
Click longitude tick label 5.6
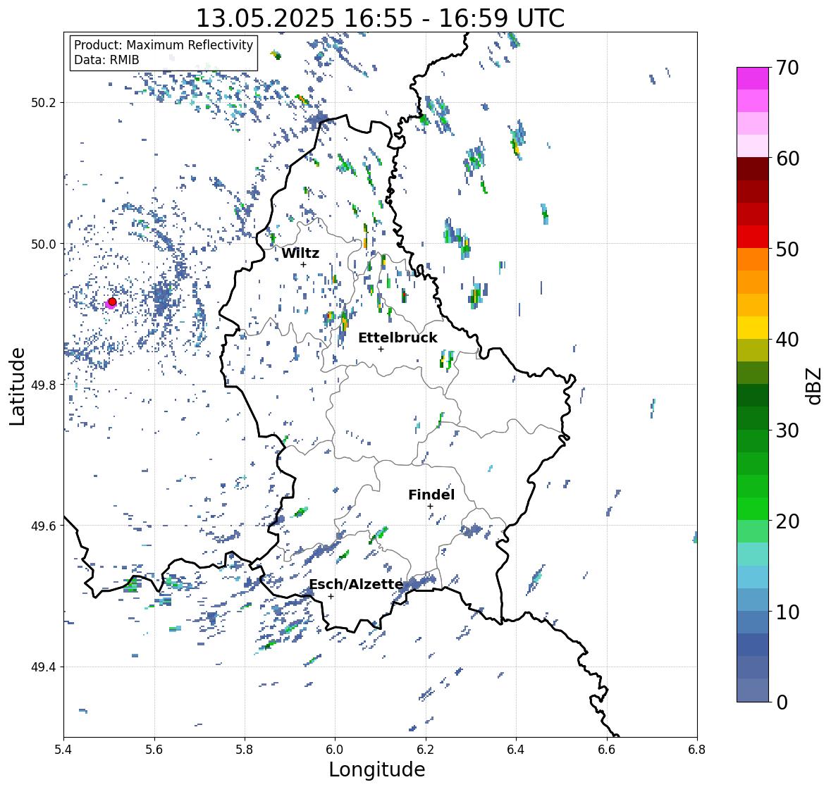(x=154, y=750)
